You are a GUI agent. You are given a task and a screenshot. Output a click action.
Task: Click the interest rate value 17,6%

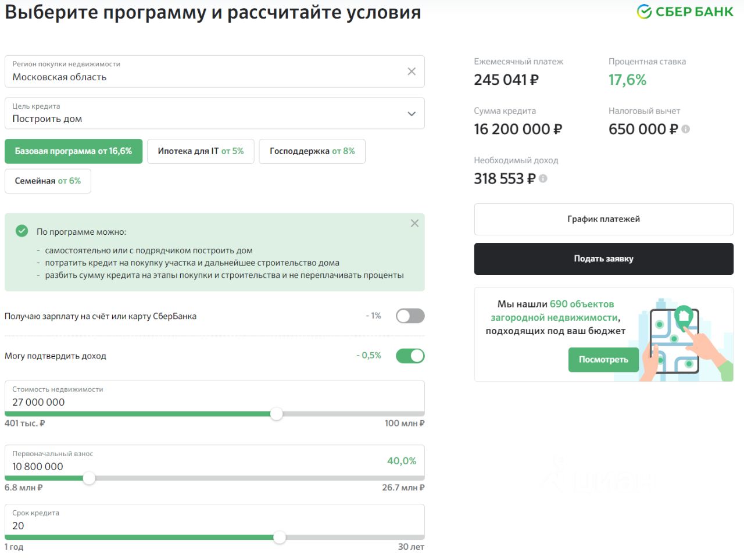pos(627,80)
